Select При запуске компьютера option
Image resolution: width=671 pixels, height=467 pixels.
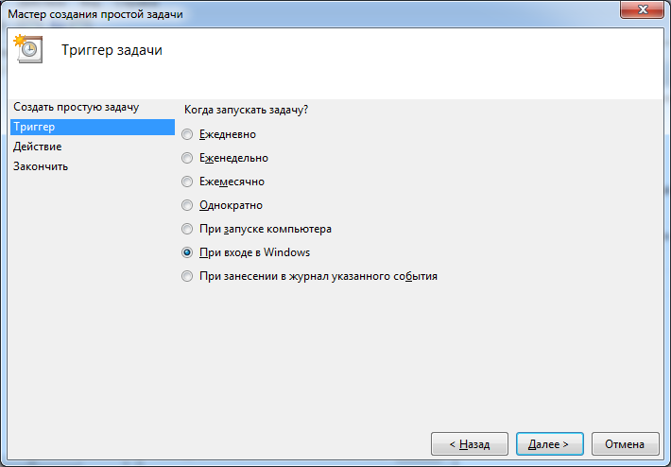tap(188, 229)
